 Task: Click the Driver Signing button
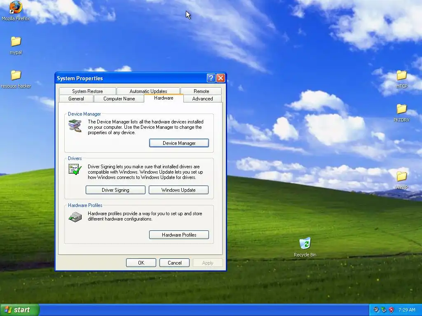(115, 190)
